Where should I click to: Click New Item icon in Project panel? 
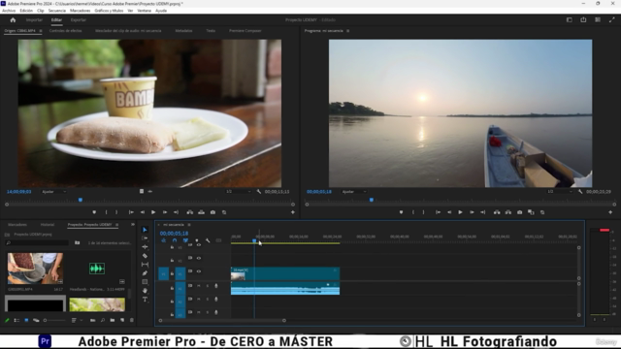[122, 320]
